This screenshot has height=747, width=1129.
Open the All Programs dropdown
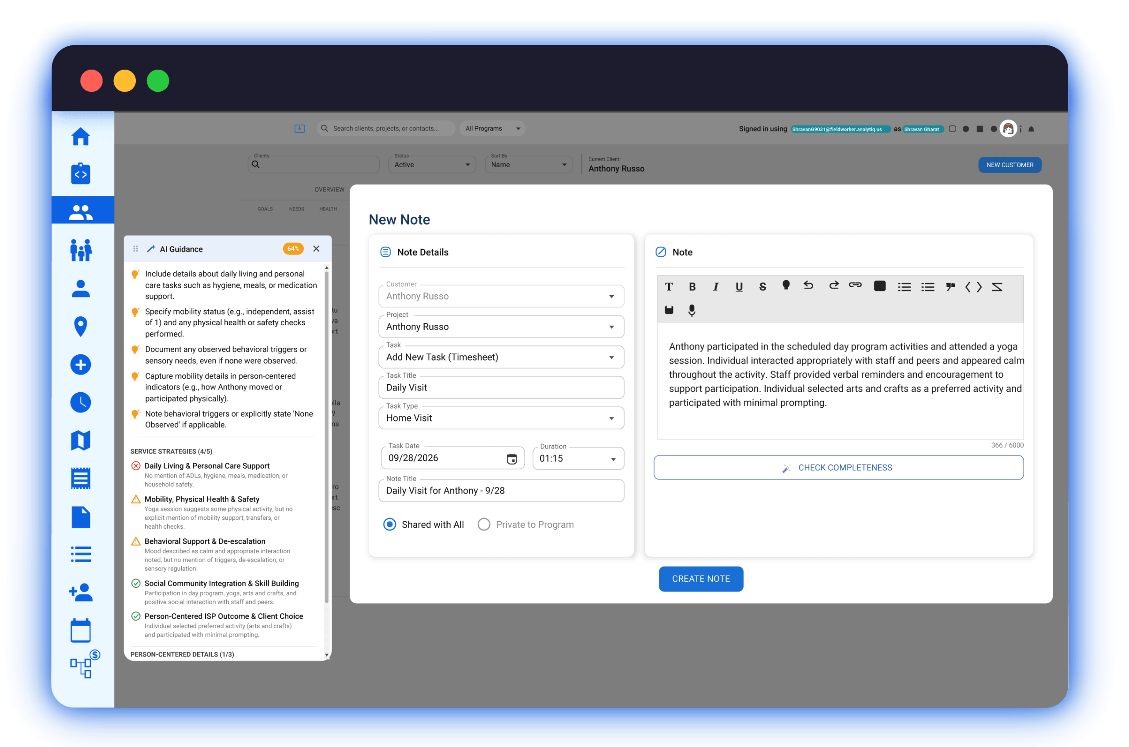pyautogui.click(x=492, y=129)
